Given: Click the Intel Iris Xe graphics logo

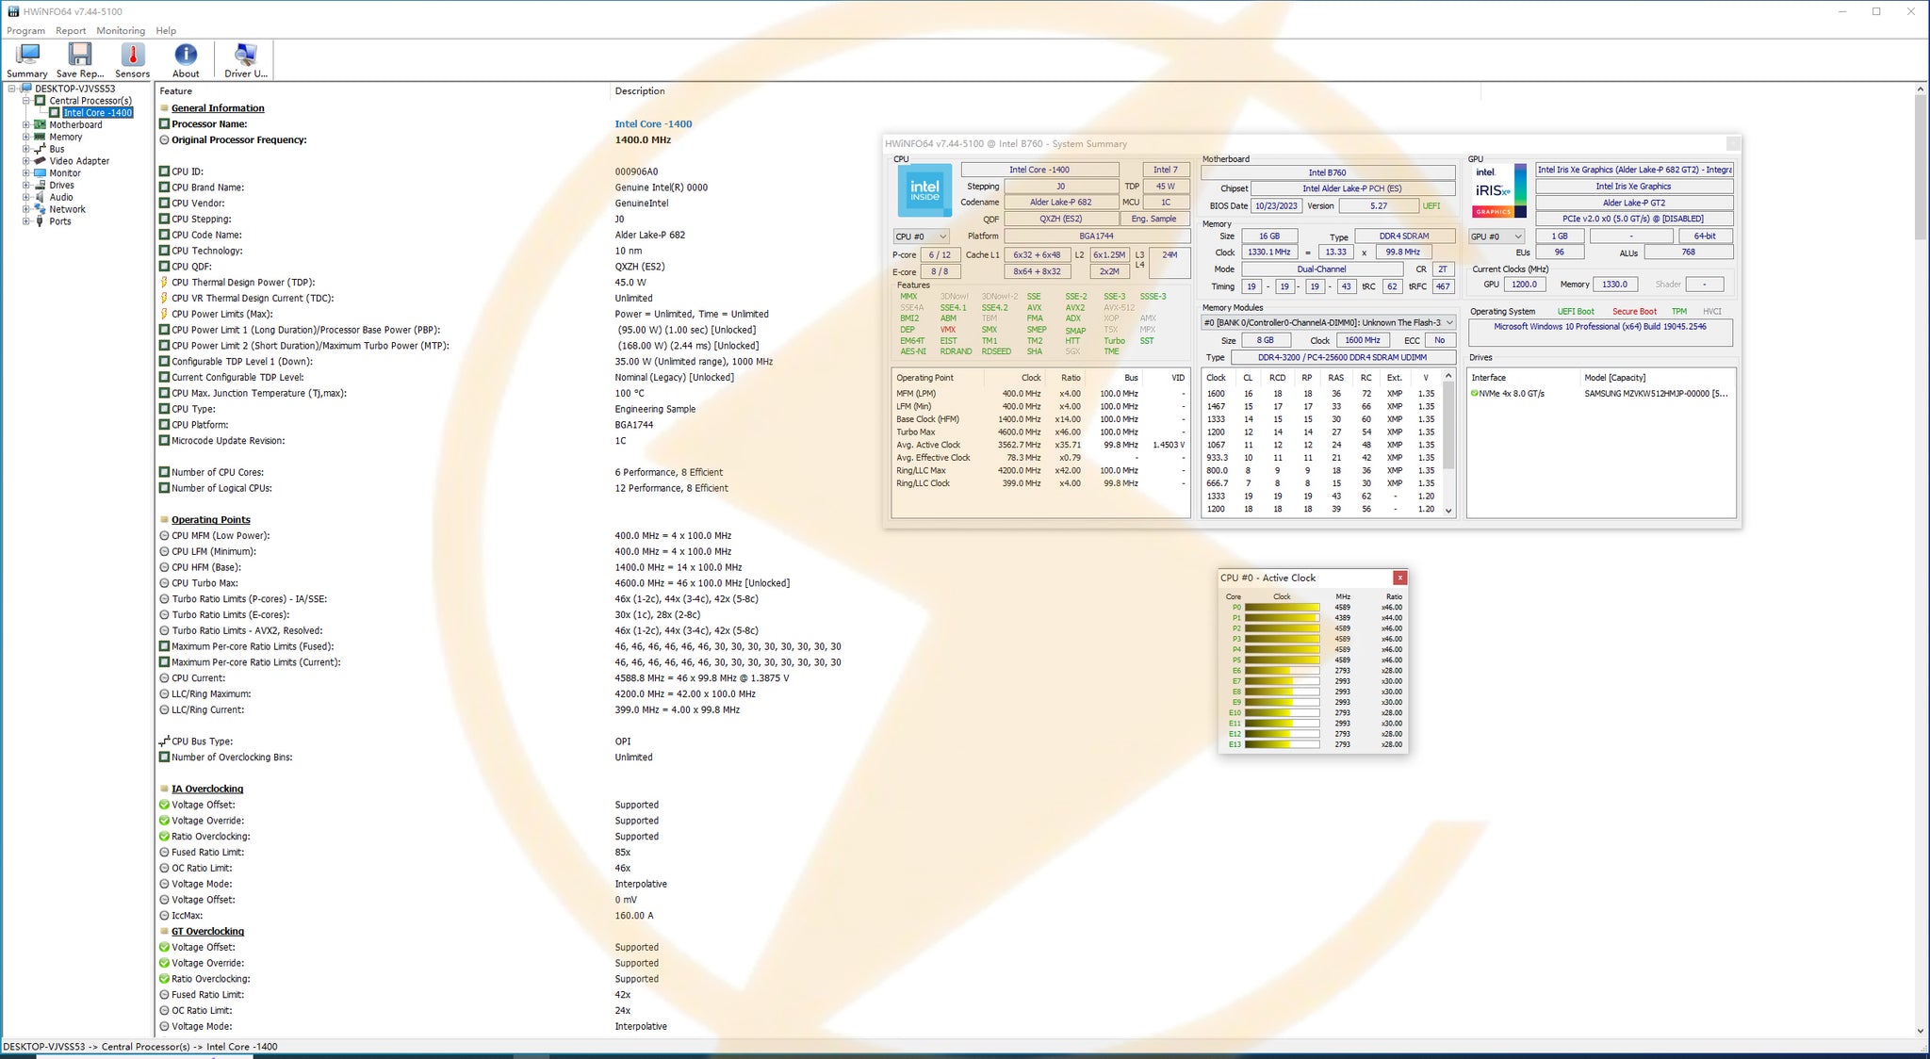Looking at the screenshot, I should tap(1498, 190).
